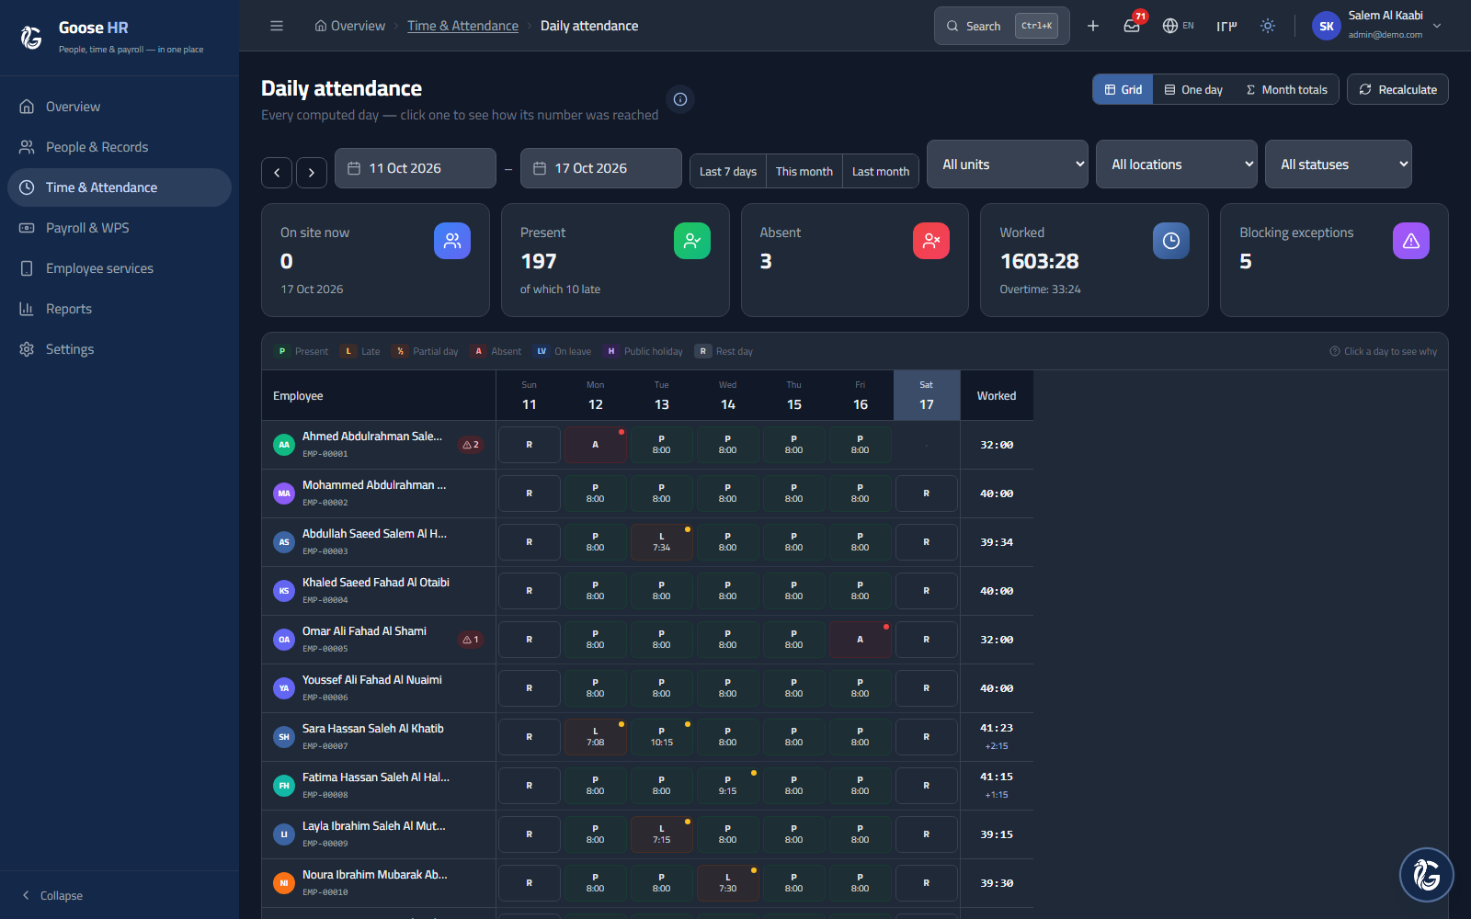The height and width of the screenshot is (919, 1471).
Task: Open Reports in sidebar
Action: (120, 309)
